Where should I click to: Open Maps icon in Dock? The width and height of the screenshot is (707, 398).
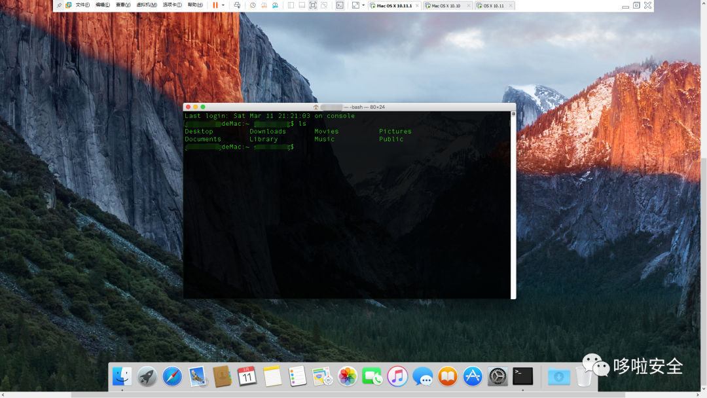[x=322, y=376]
